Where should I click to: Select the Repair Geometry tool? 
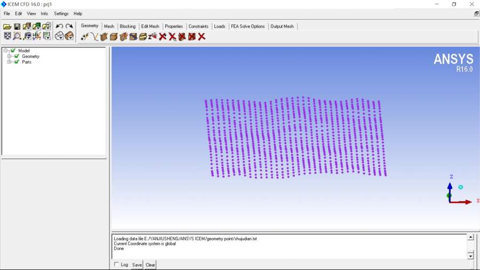click(133, 37)
